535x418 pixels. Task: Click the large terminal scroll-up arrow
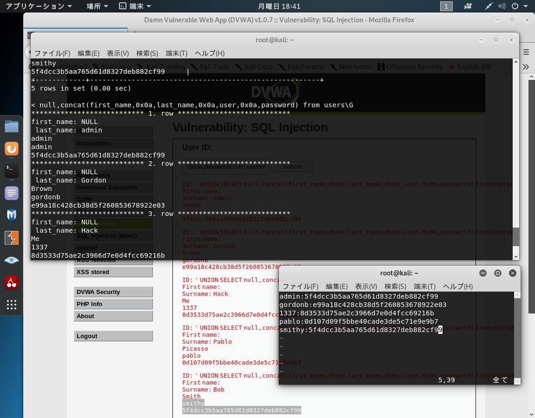516,62
